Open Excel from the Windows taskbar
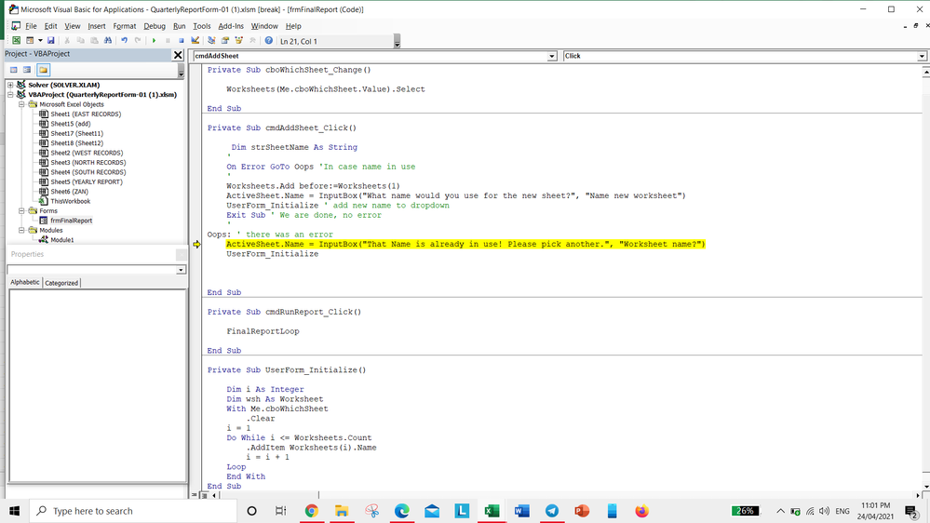Viewport: 930px width, 523px height. click(x=492, y=511)
